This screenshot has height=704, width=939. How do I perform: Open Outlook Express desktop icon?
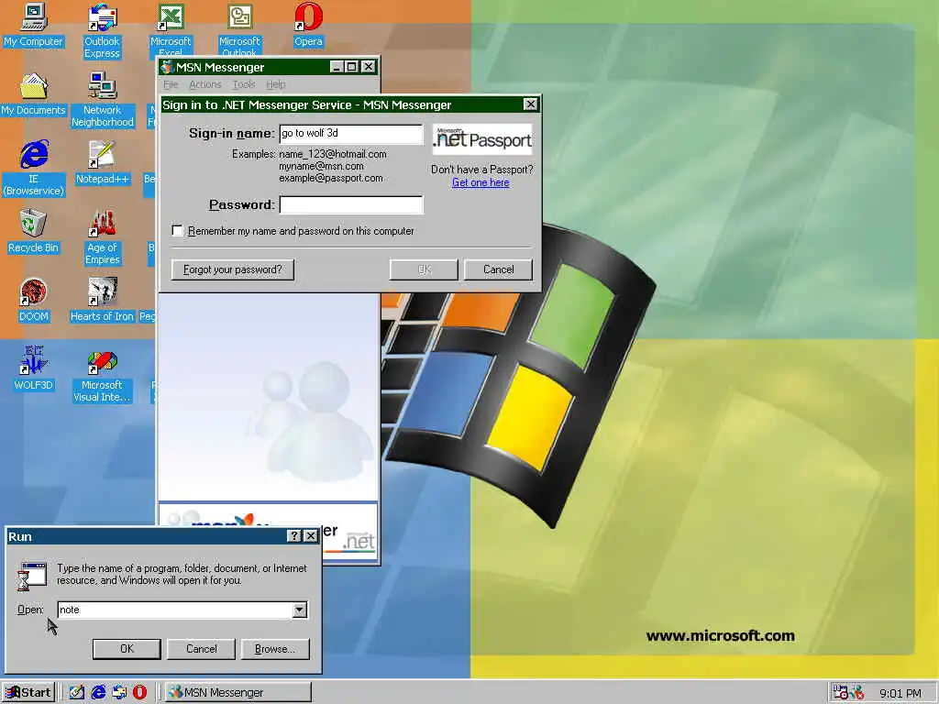coord(102,31)
